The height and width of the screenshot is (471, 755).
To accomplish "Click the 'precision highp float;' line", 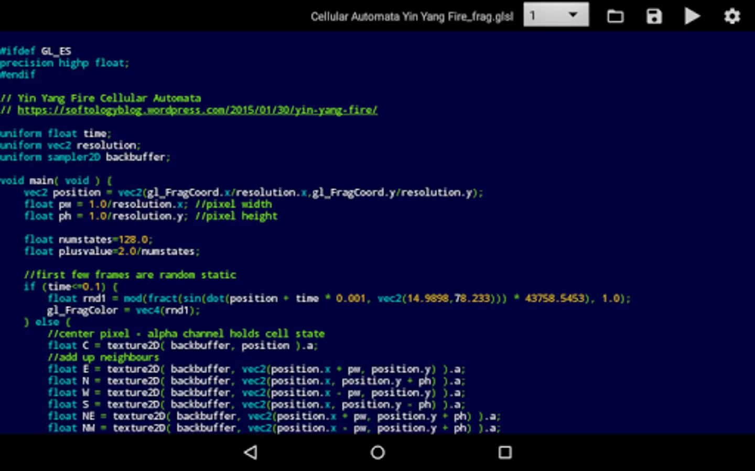I will click(64, 63).
